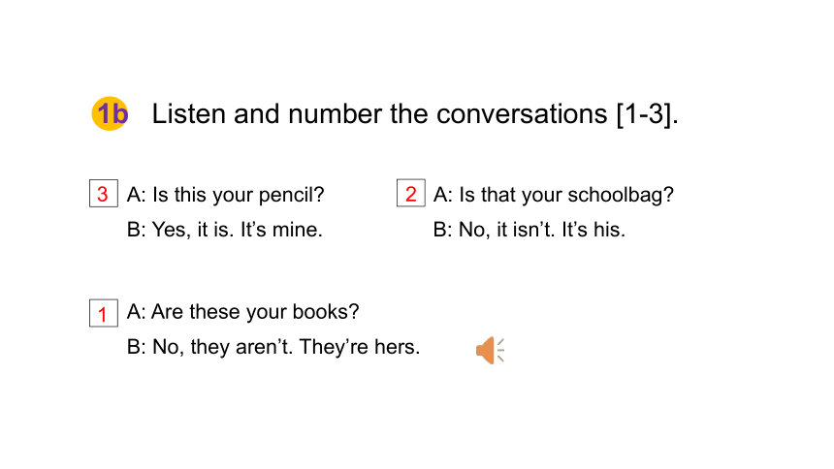The height and width of the screenshot is (469, 834).
Task: Click the '[1-3]' range in the heading
Action: tap(644, 114)
